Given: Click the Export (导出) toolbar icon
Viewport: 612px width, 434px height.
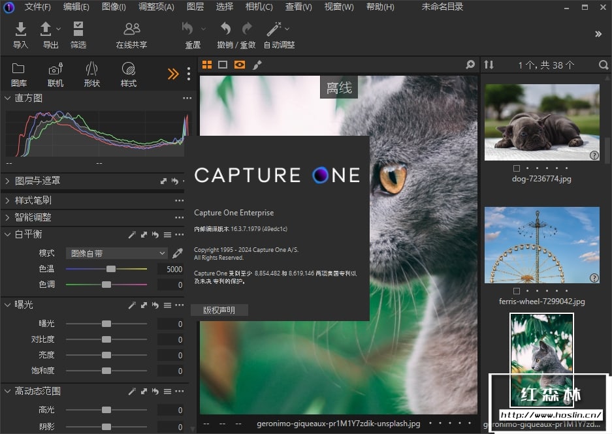Looking at the screenshot, I should (x=46, y=29).
